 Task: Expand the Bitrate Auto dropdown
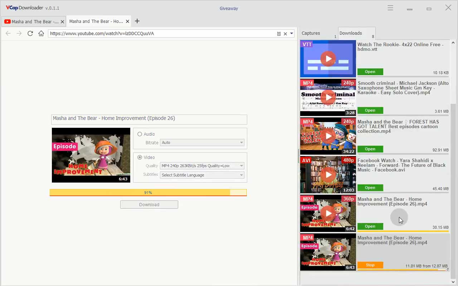tap(202, 142)
